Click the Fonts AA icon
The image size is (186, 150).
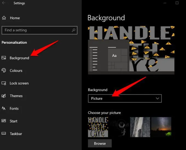tap(4, 108)
